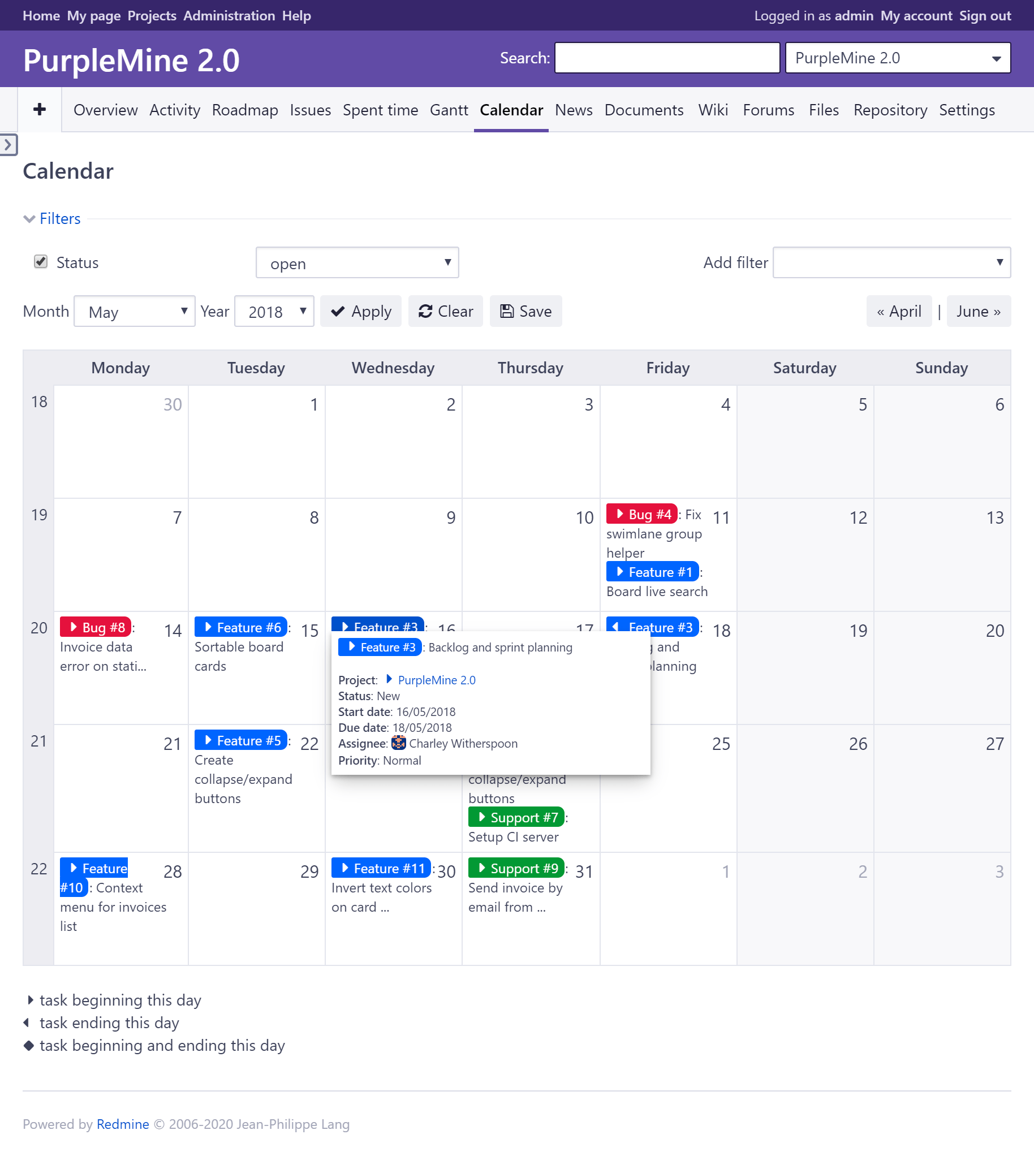
Task: Expand the collapsed sidebar arrow
Action: (8, 145)
